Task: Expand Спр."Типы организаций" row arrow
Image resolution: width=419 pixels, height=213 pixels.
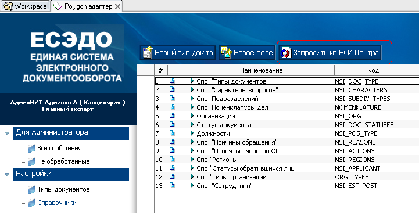Action: (192, 176)
